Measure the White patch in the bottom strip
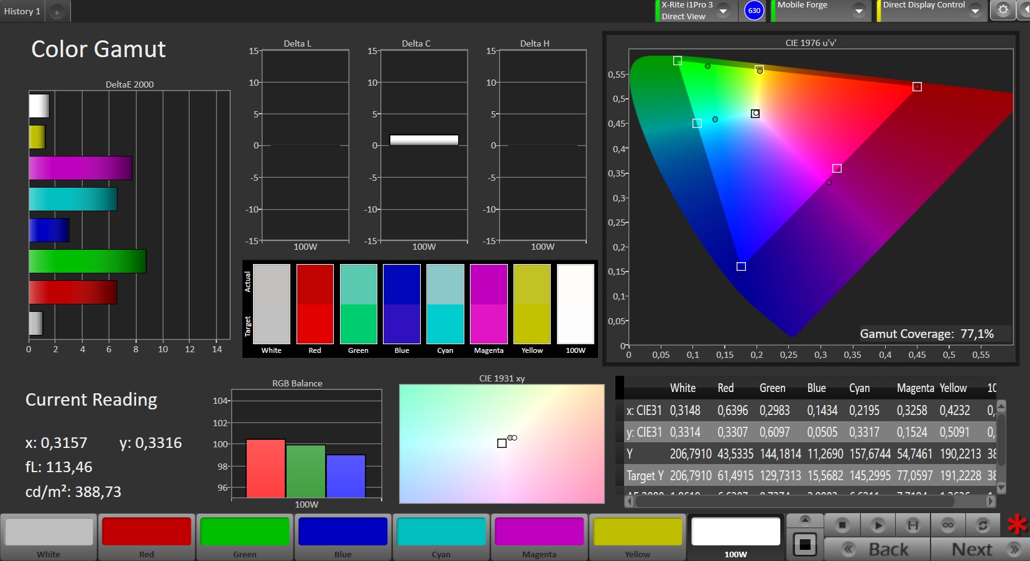1030x561 pixels. pyautogui.click(x=48, y=537)
